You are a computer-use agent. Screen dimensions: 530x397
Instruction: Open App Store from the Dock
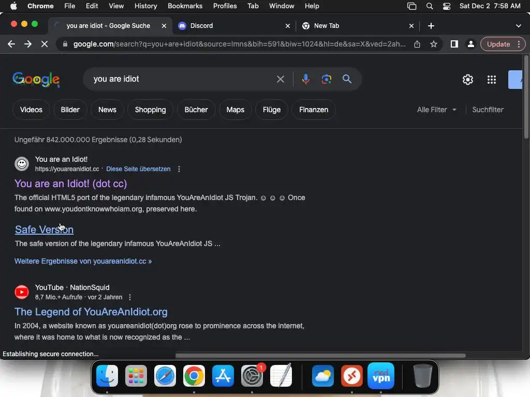point(223,376)
